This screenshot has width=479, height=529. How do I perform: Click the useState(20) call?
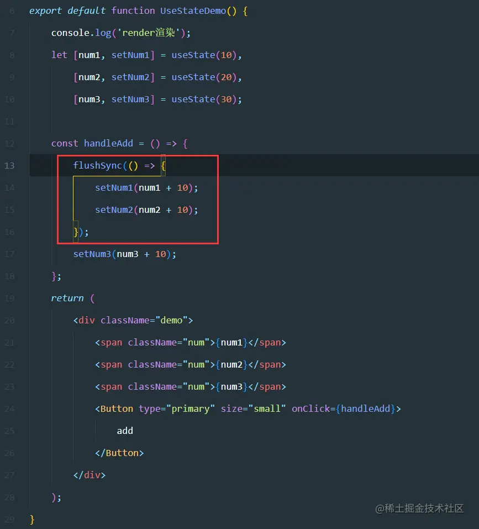pos(204,77)
